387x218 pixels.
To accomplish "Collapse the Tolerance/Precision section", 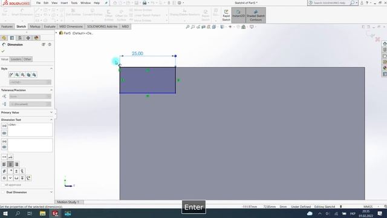I will (x=51, y=90).
